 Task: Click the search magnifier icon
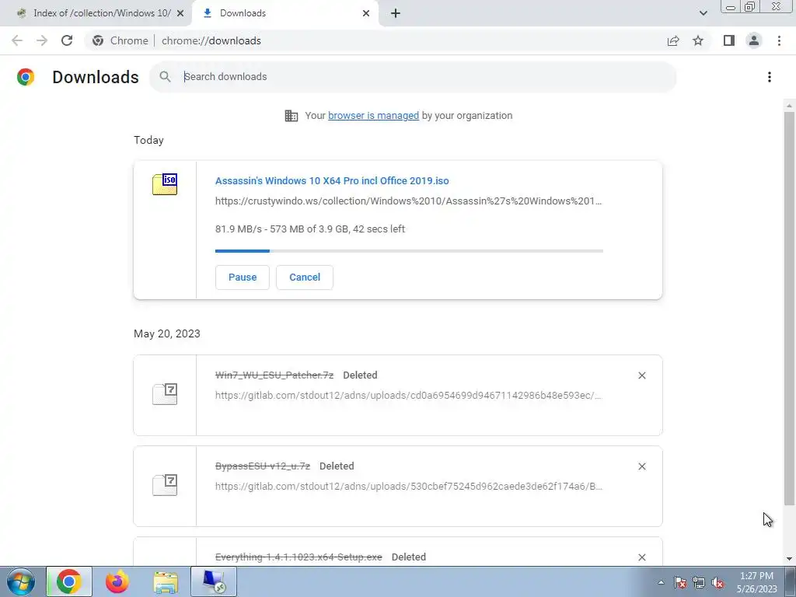click(165, 77)
